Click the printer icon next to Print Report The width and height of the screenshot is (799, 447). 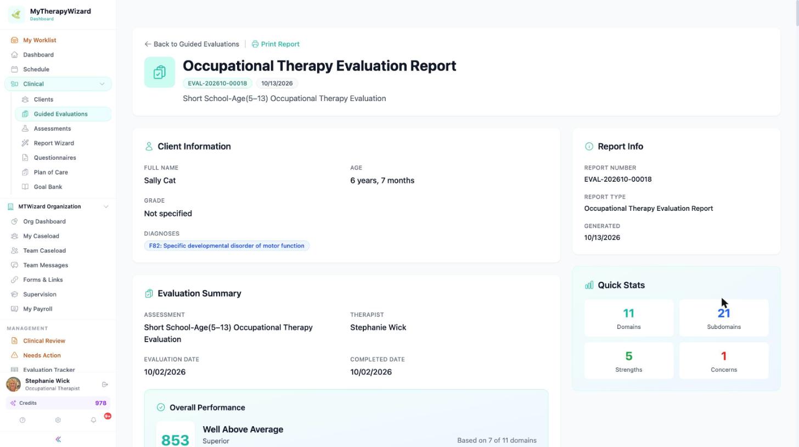click(255, 44)
